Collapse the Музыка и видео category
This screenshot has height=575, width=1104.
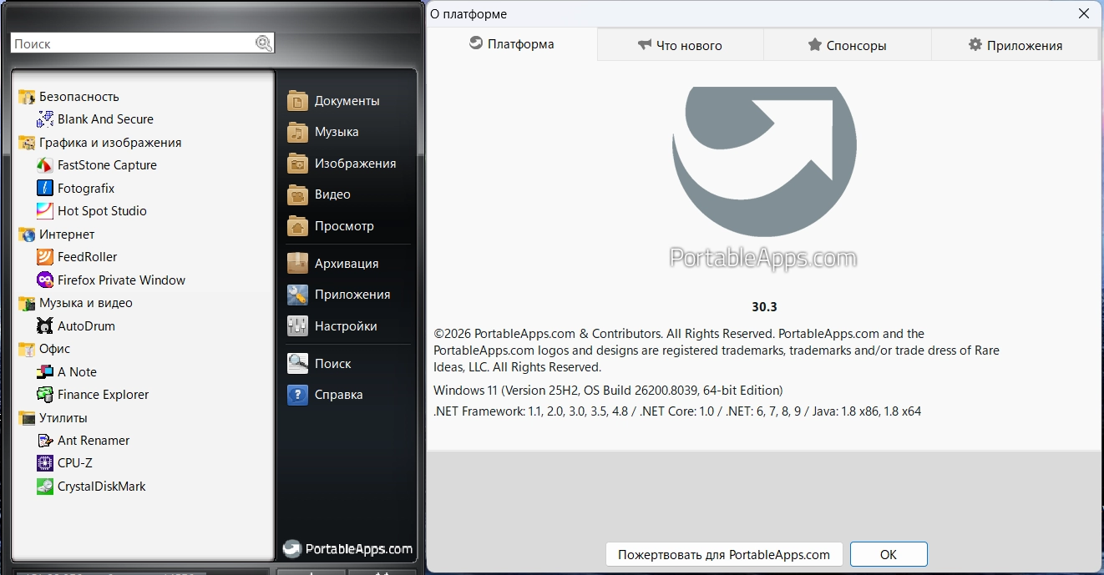pyautogui.click(x=76, y=303)
